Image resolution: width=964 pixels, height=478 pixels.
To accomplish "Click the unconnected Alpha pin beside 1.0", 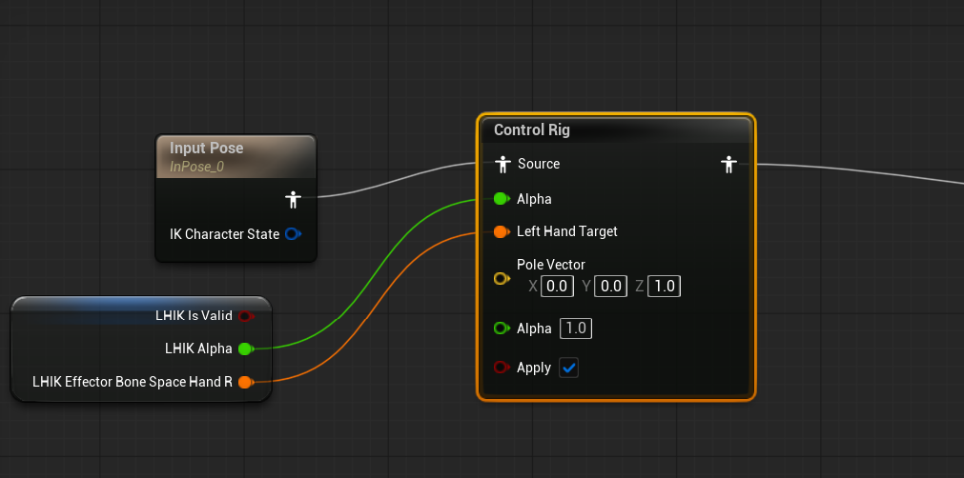I will (x=502, y=329).
